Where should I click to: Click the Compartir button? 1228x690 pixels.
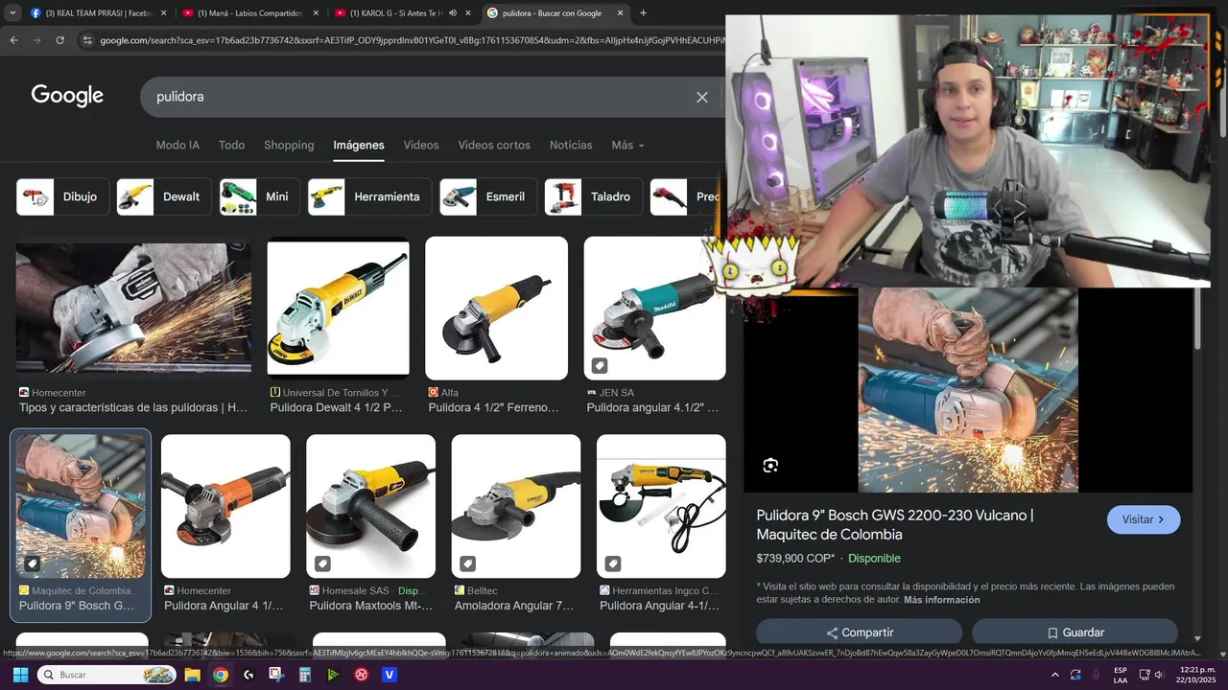[860, 632]
